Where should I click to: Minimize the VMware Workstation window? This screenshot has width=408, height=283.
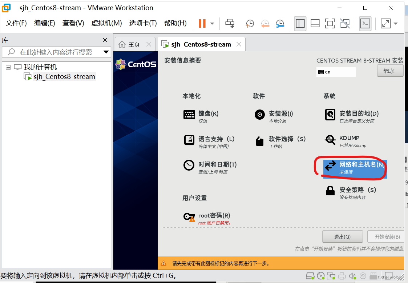(340, 8)
